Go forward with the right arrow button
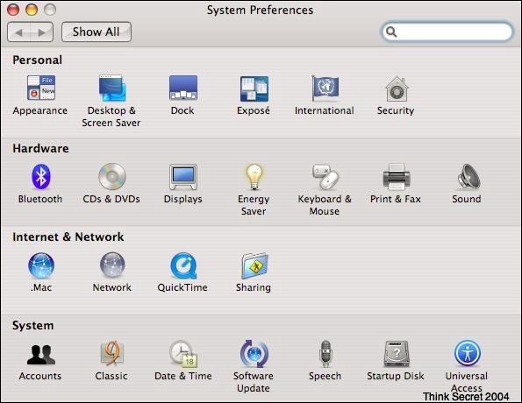This screenshot has width=522, height=403. click(x=42, y=32)
